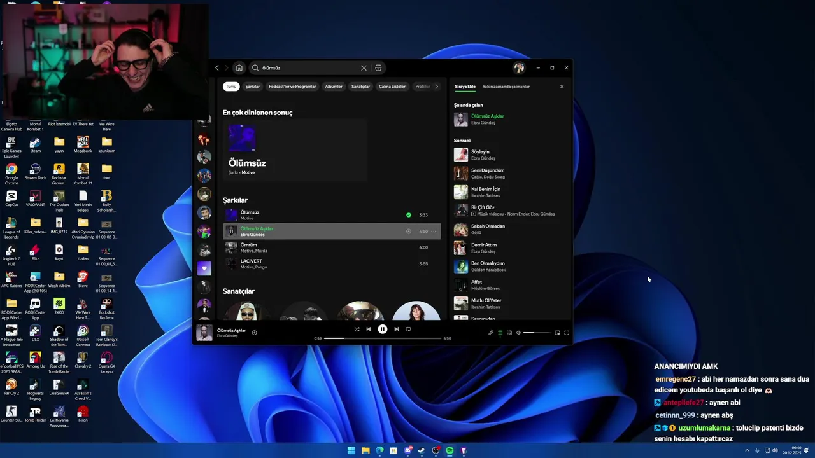
Task: Toggle shuffle in the player bar
Action: 357,329
